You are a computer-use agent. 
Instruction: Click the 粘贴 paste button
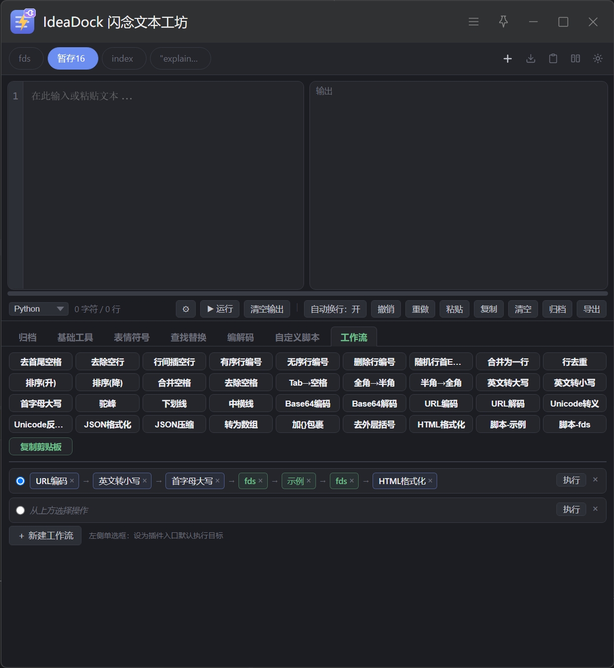tap(455, 309)
